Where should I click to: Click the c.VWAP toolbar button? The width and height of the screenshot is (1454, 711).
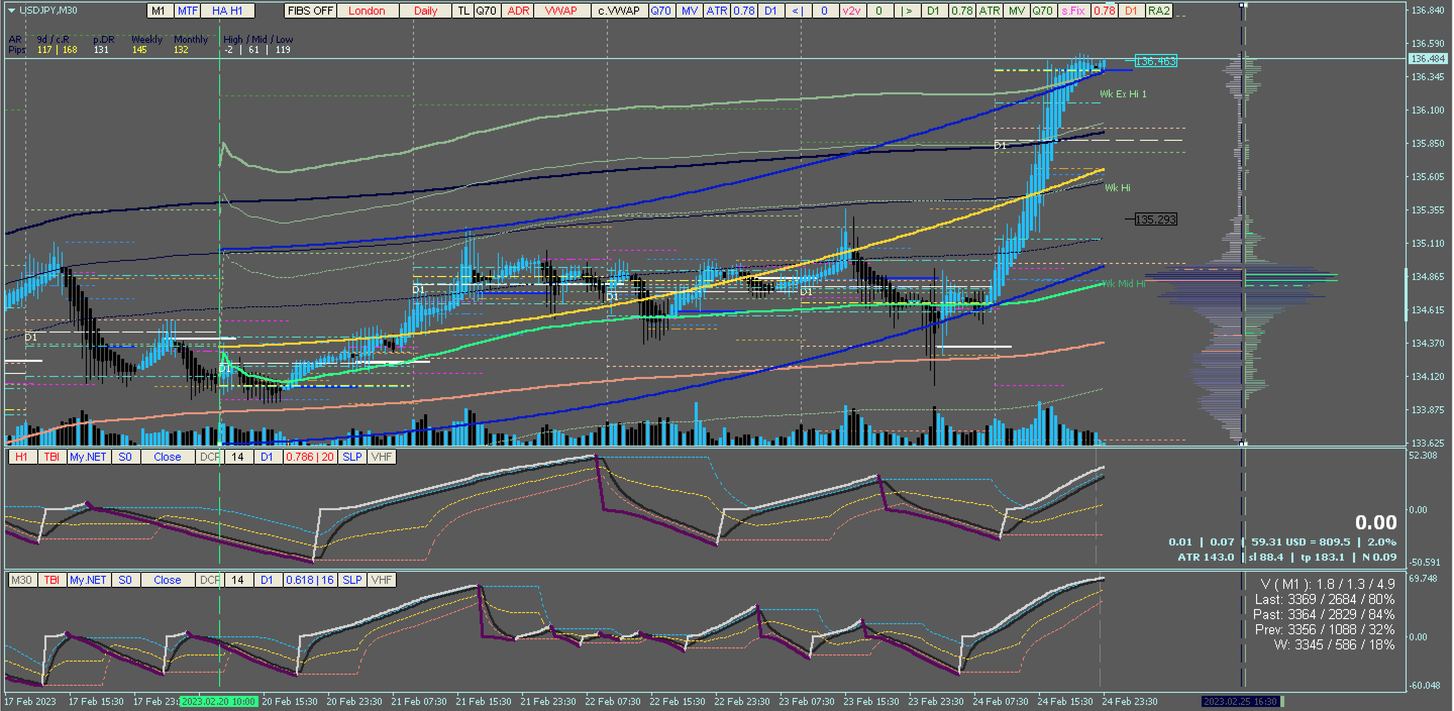618,11
